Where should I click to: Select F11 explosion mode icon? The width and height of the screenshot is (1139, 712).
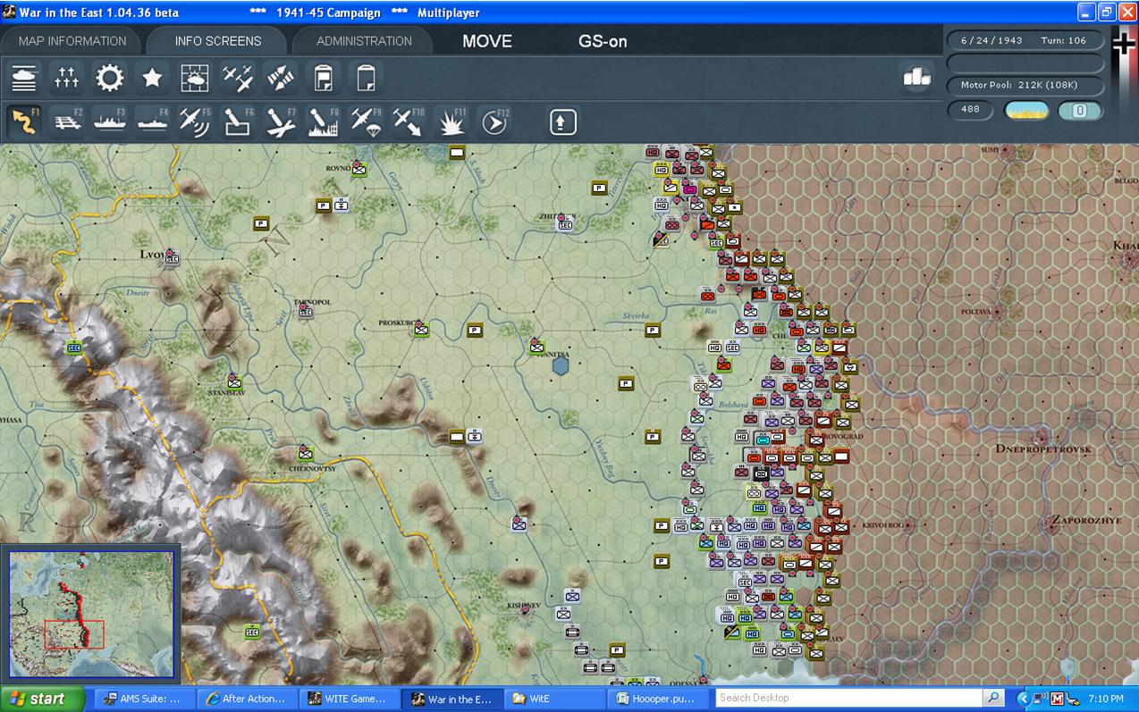[451, 121]
